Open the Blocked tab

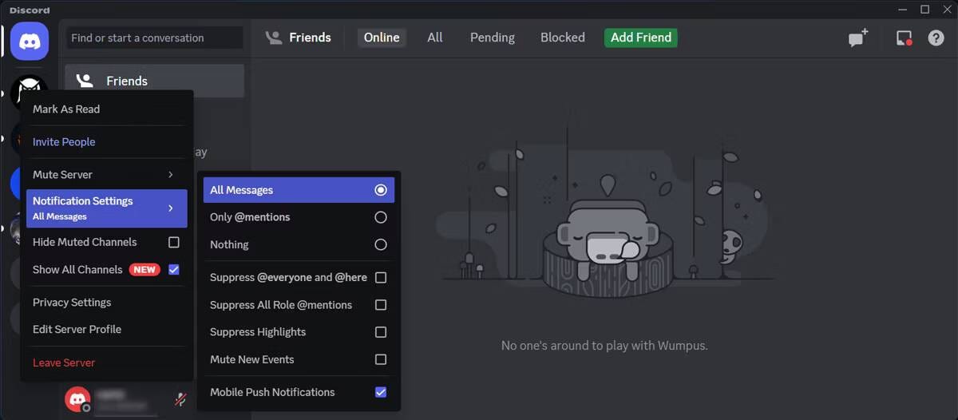coord(563,38)
